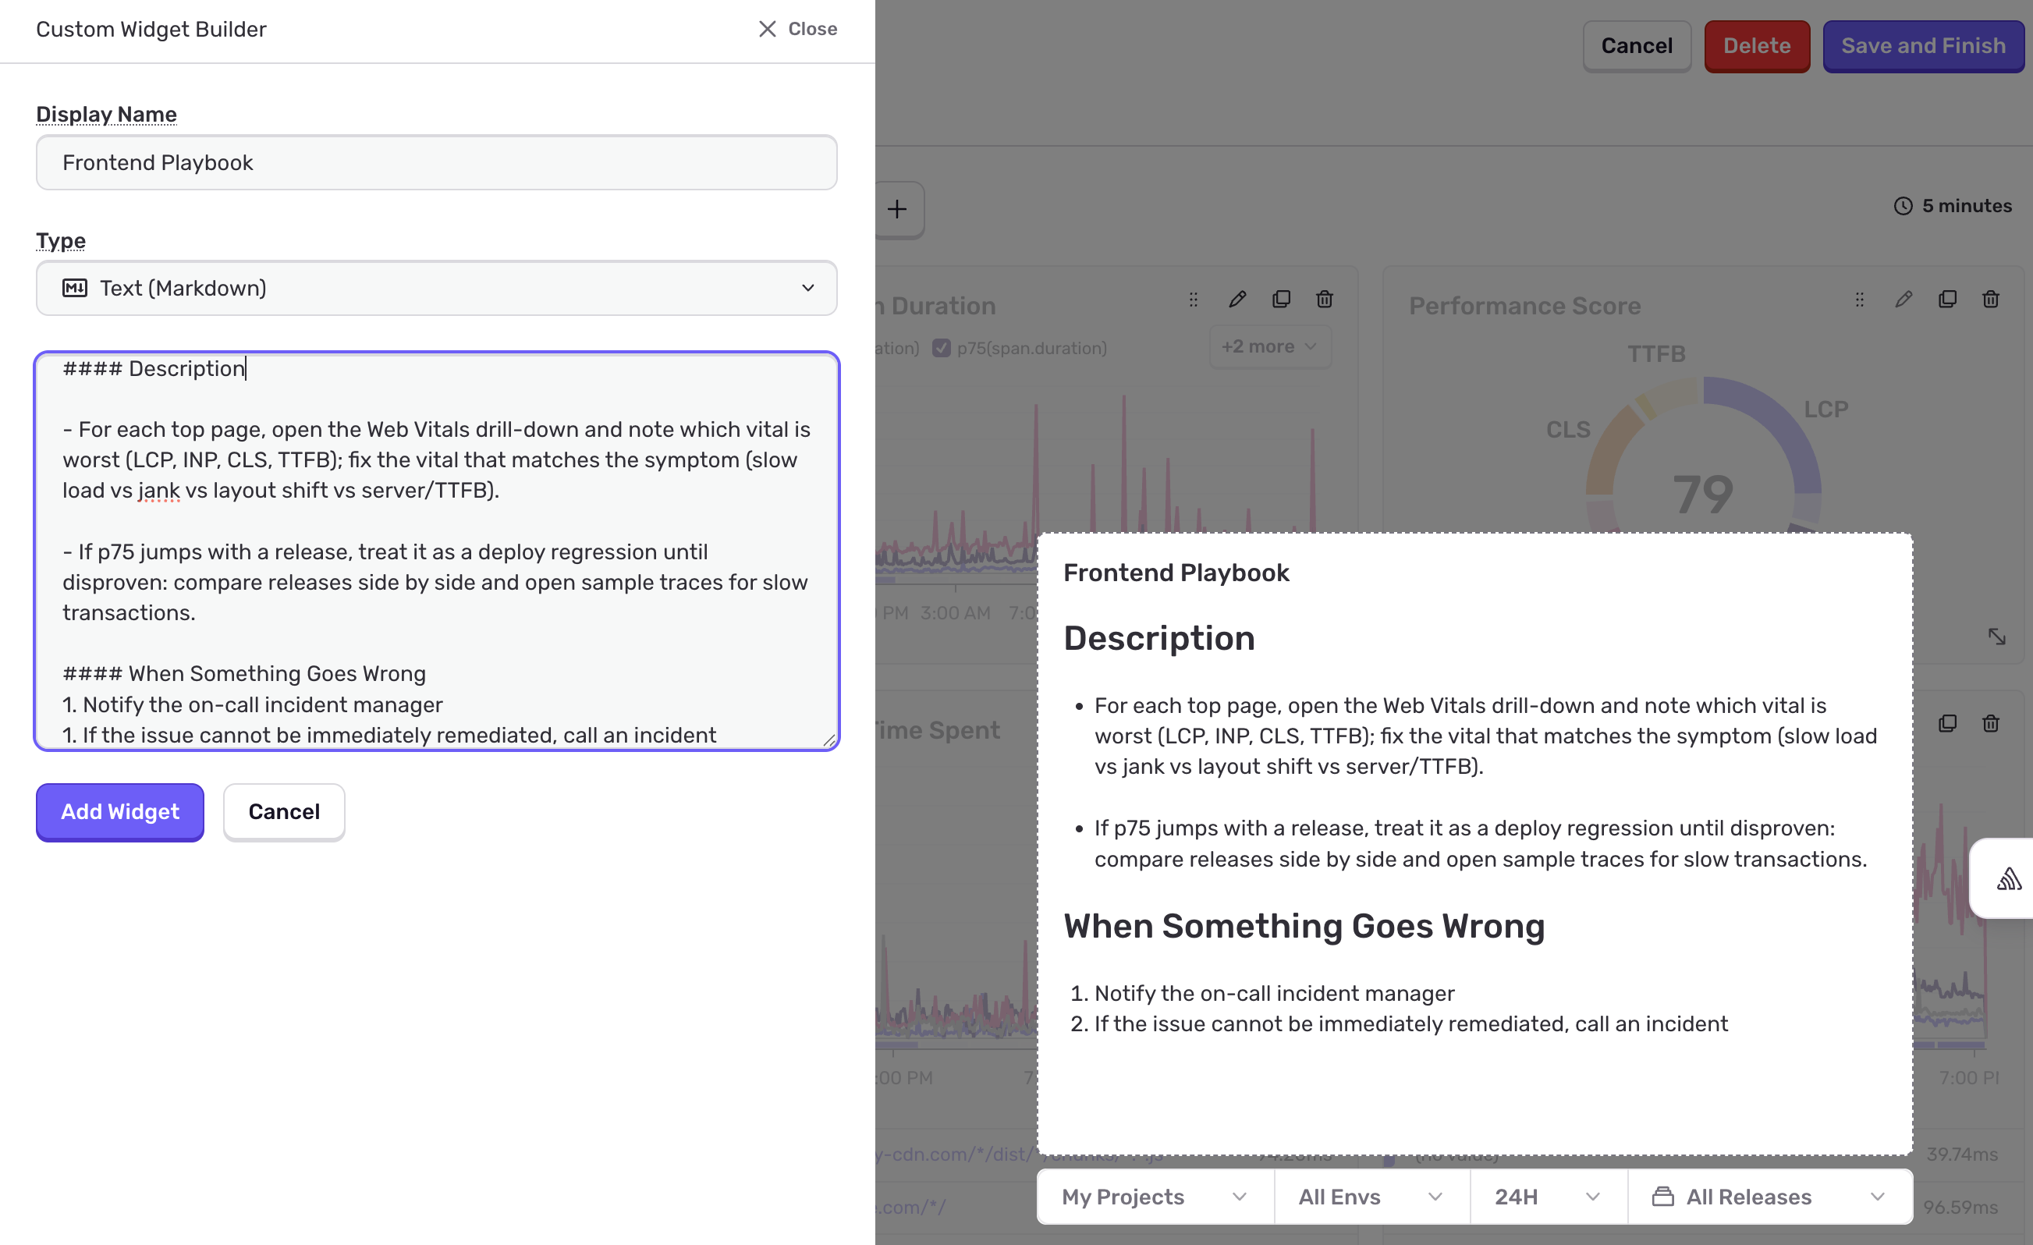Click the edit pencil on Duration widget
2033x1245 pixels.
point(1236,300)
